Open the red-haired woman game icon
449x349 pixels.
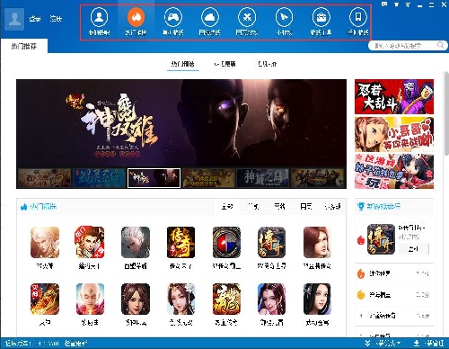pyautogui.click(x=317, y=242)
